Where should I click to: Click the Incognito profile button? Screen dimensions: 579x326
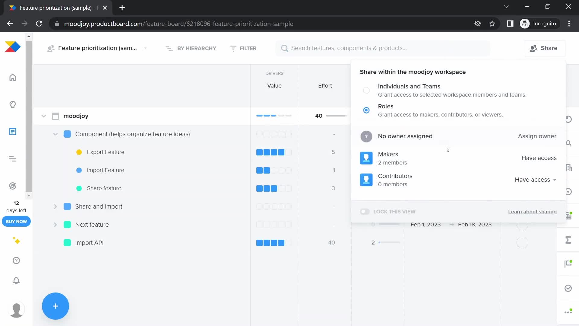539,24
